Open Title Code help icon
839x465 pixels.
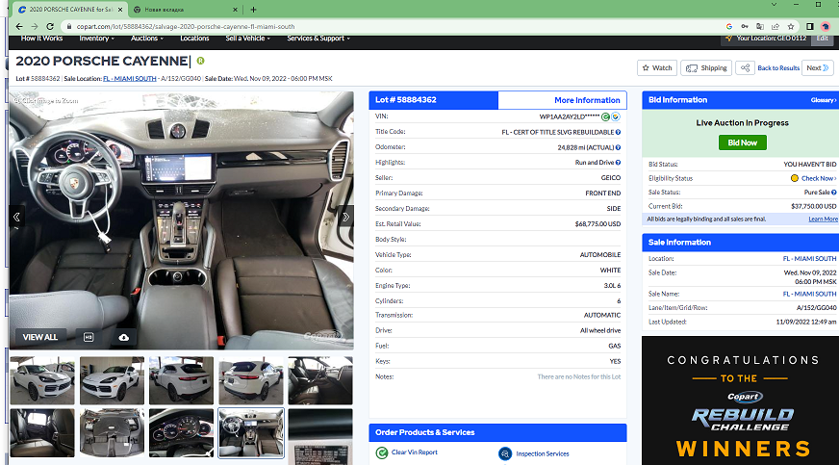[x=618, y=132]
